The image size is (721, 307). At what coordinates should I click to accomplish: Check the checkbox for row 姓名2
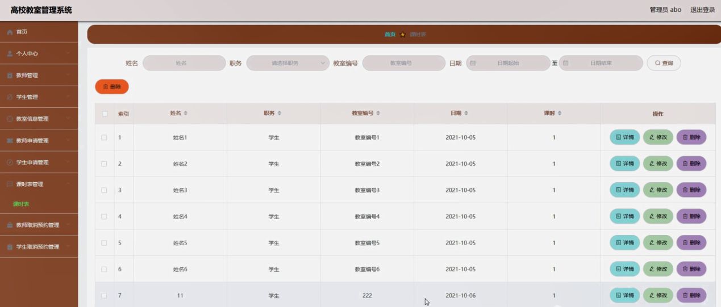point(104,164)
